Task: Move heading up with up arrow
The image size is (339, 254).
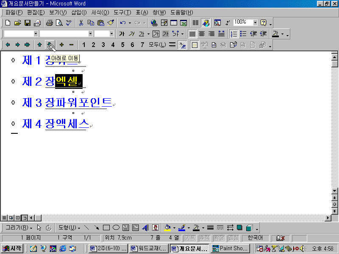Action: tap(39, 45)
